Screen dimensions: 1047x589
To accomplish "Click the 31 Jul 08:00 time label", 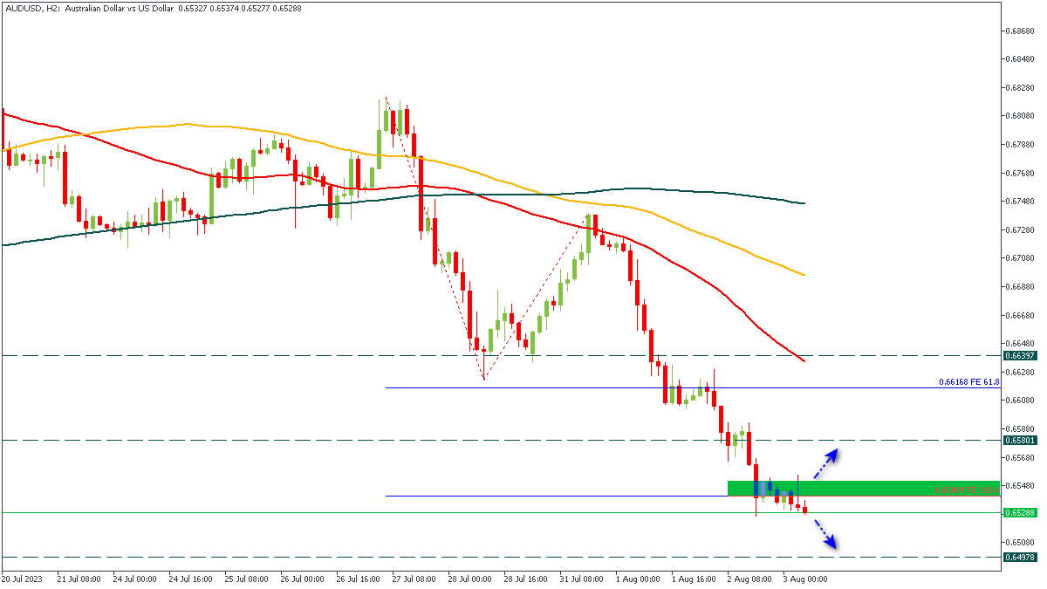I will [x=580, y=578].
